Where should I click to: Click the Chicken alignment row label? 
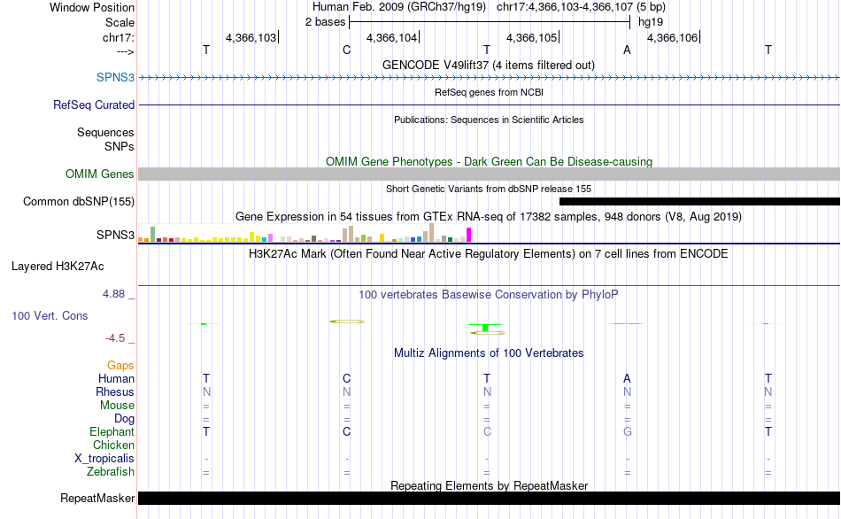(x=113, y=445)
